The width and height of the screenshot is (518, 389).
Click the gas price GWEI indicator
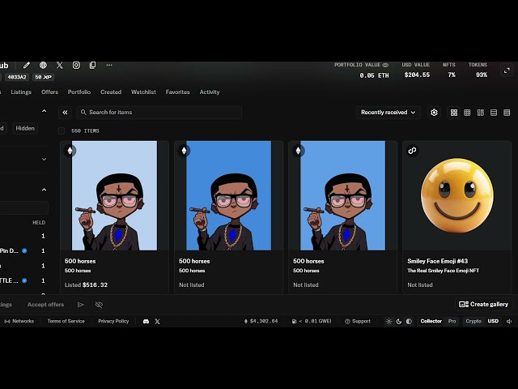pos(312,321)
